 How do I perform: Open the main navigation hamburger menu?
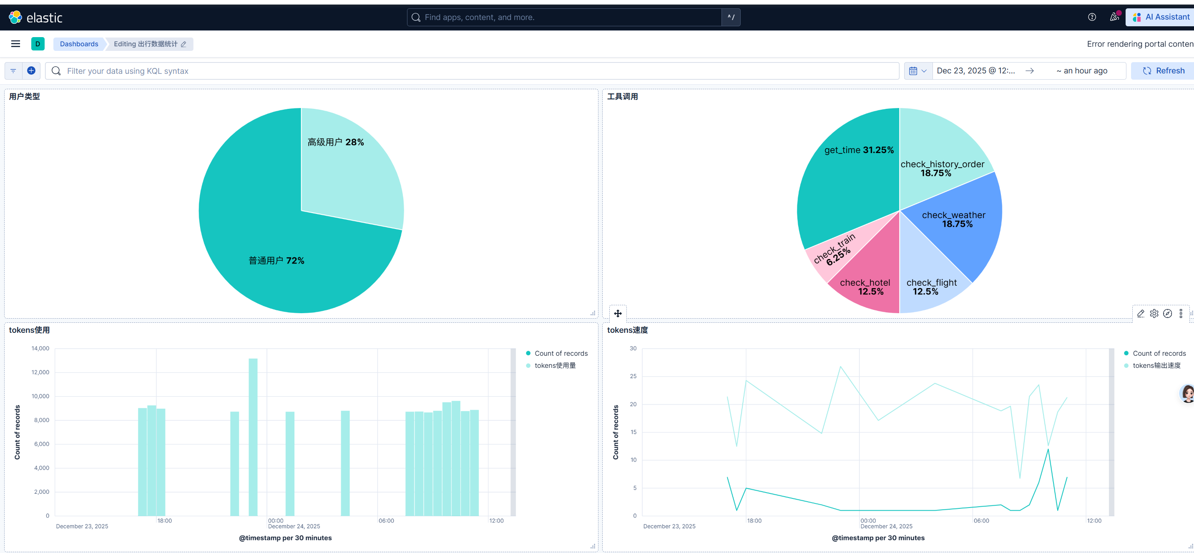[x=15, y=43]
